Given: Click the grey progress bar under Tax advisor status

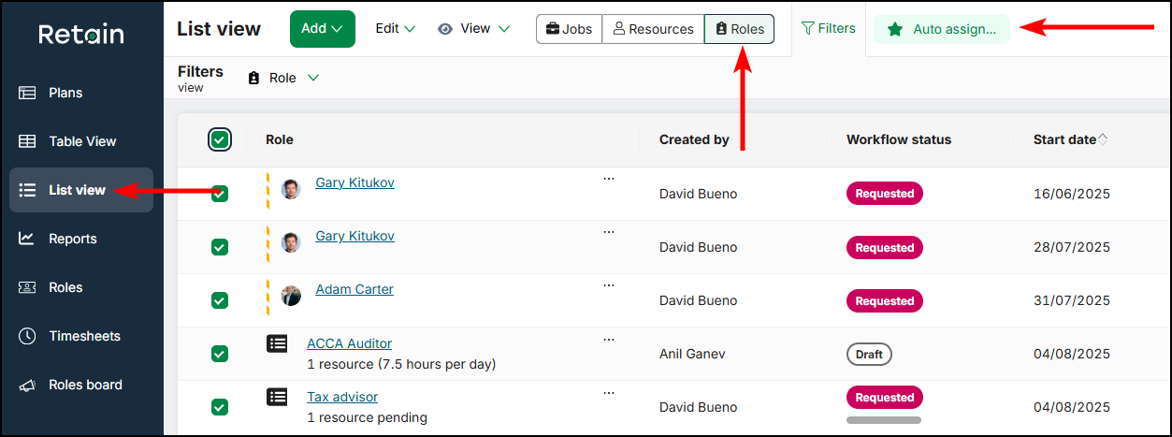Looking at the screenshot, I should [x=884, y=420].
